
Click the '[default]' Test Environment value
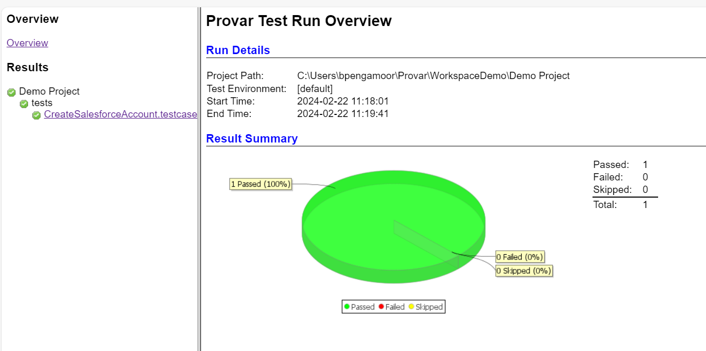(315, 88)
